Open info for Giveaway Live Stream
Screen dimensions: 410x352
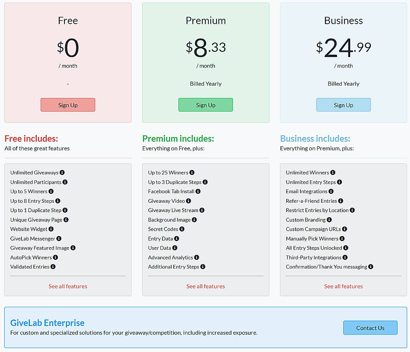[202, 210]
